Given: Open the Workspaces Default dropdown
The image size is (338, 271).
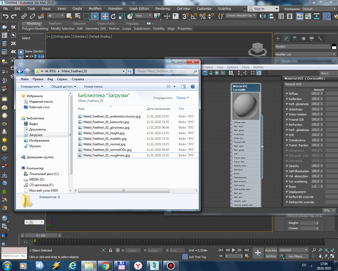Looking at the screenshot, I should 319,9.
